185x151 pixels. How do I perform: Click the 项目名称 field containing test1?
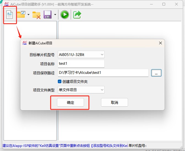[81, 64]
